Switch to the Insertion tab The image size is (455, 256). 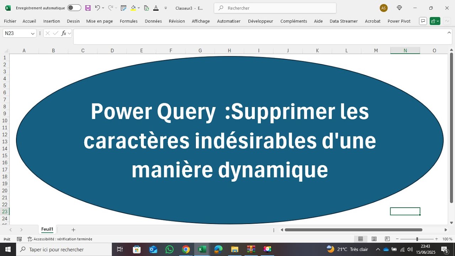point(52,21)
